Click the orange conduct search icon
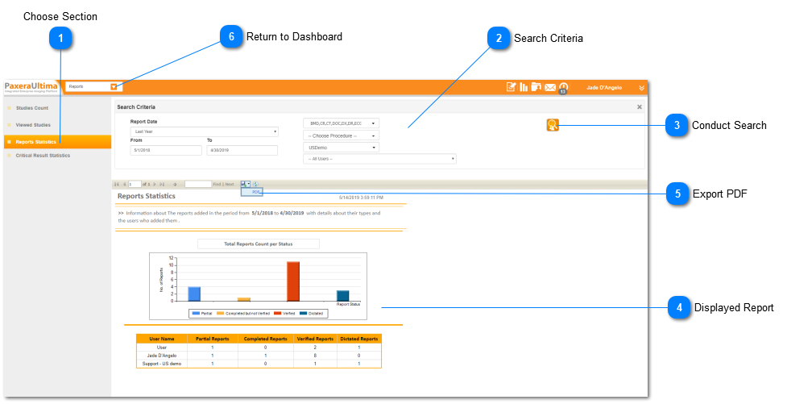Image resolution: width=787 pixels, height=404 pixels. coord(553,125)
